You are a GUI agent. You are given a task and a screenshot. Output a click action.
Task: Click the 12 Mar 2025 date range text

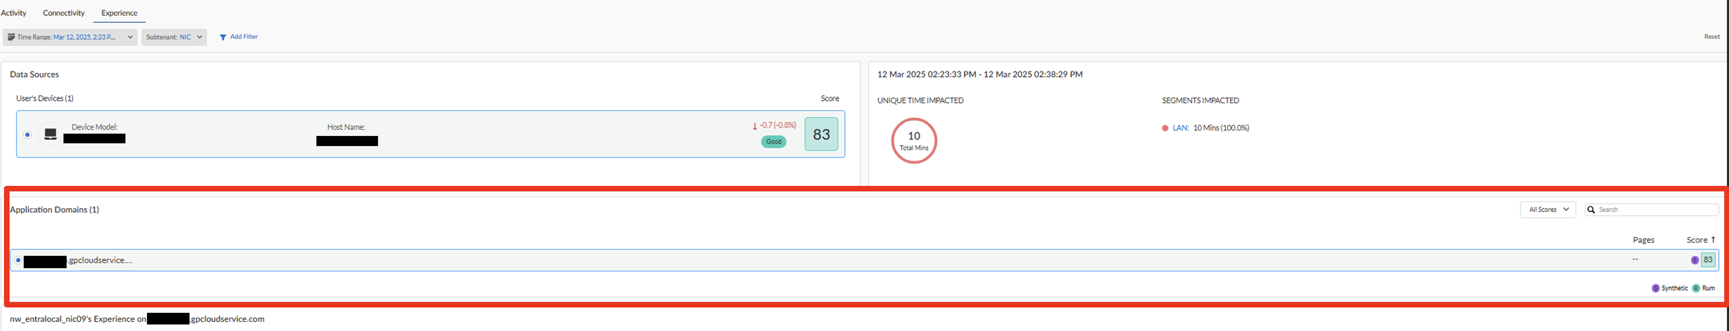(x=979, y=75)
